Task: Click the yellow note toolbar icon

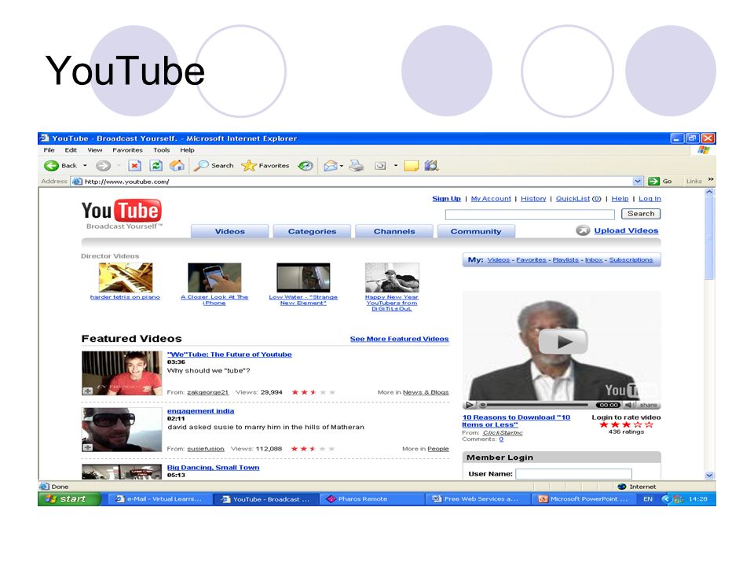Action: coord(411,166)
